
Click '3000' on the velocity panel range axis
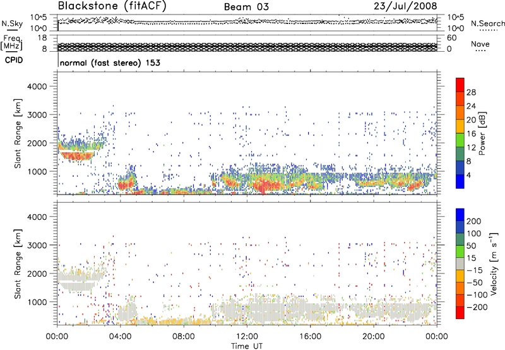tap(37, 245)
